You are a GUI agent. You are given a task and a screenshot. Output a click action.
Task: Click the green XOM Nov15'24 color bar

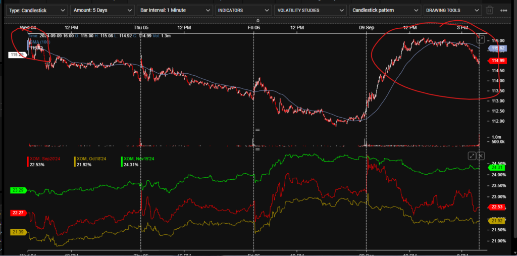point(122,162)
